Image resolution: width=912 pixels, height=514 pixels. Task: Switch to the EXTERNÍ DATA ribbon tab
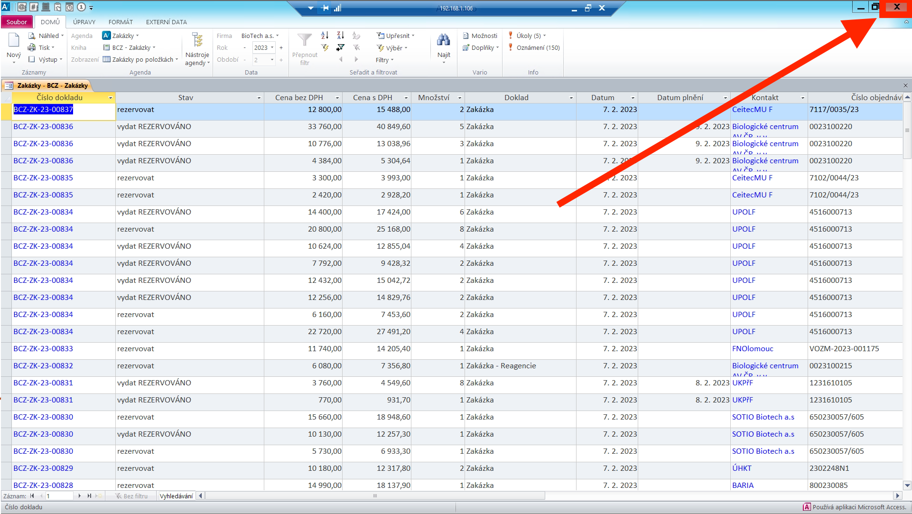click(166, 22)
